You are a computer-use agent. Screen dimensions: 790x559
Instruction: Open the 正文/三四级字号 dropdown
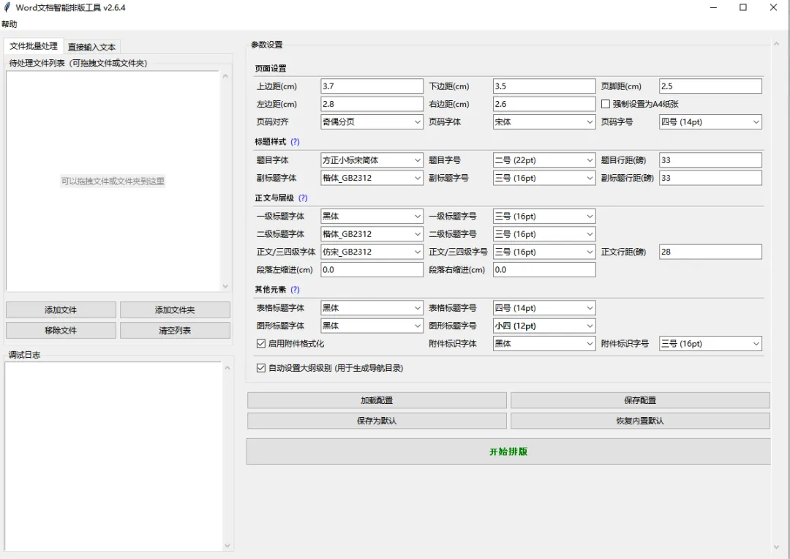pos(544,252)
